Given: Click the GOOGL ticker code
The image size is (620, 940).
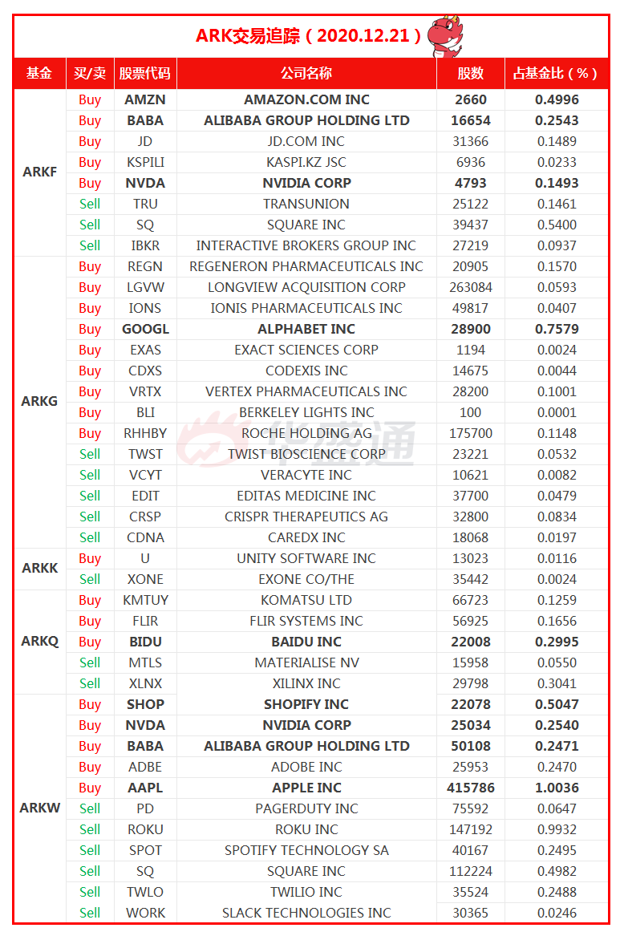Looking at the screenshot, I should 145,329.
